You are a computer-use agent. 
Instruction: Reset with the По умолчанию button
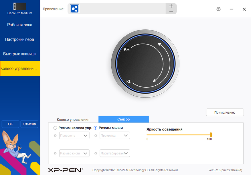pyautogui.click(x=225, y=112)
